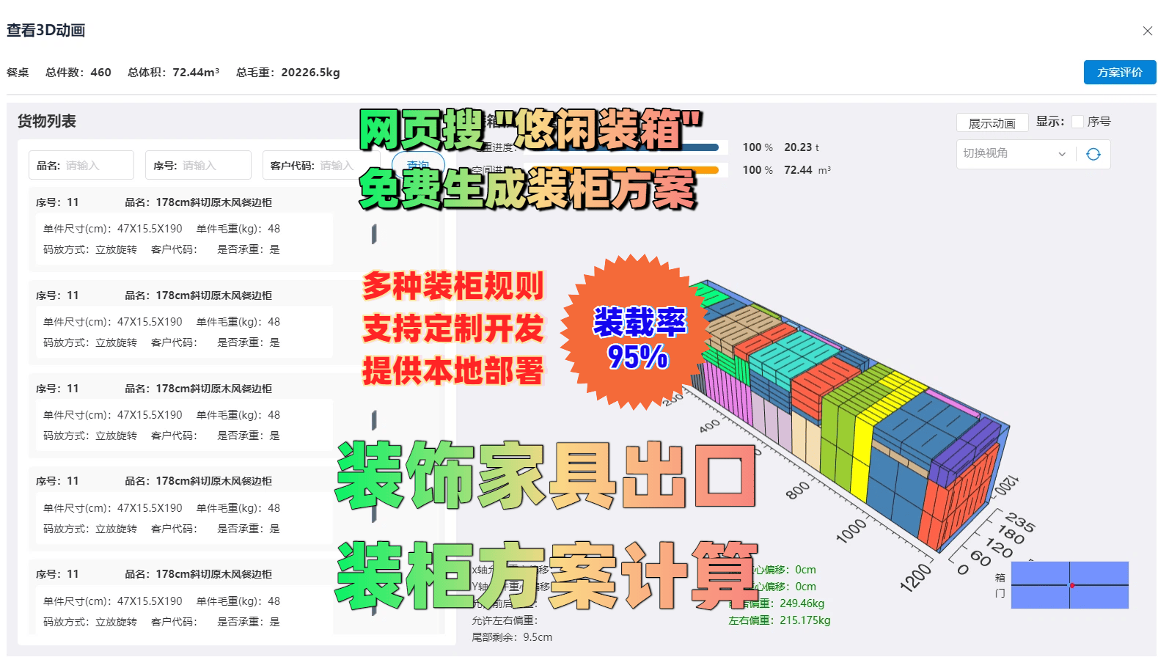Click the 装载率 95% starburst badge

[x=637, y=334]
